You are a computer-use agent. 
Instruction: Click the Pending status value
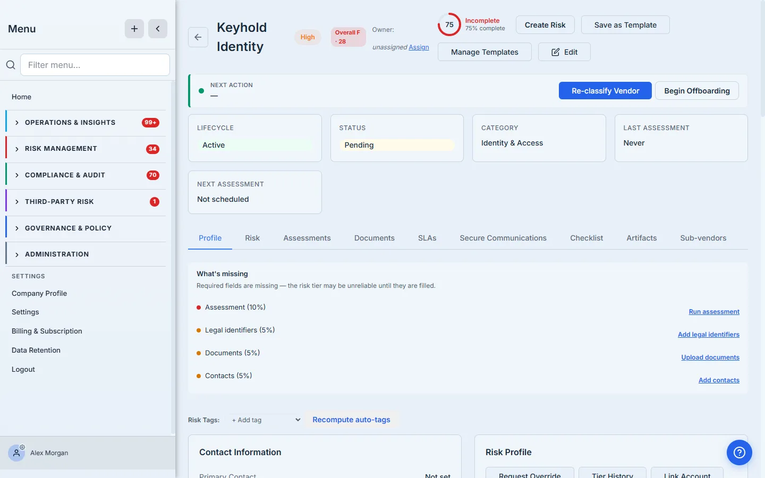tap(397, 145)
